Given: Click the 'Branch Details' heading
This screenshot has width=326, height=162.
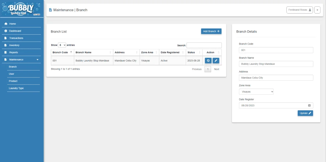Looking at the screenshot, I should coord(247,32).
